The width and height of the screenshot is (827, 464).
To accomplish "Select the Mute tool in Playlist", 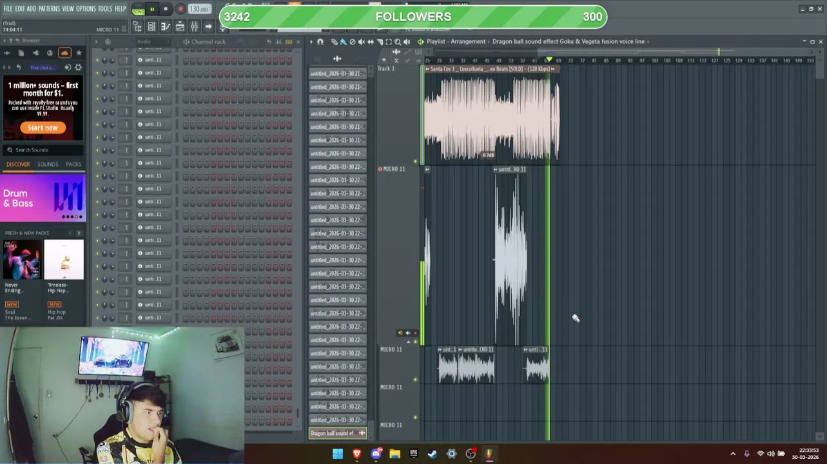I will click(361, 42).
